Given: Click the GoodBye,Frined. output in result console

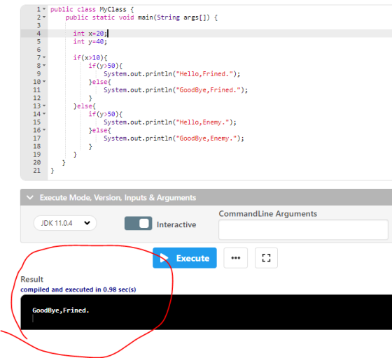Looking at the screenshot, I should coord(61,310).
